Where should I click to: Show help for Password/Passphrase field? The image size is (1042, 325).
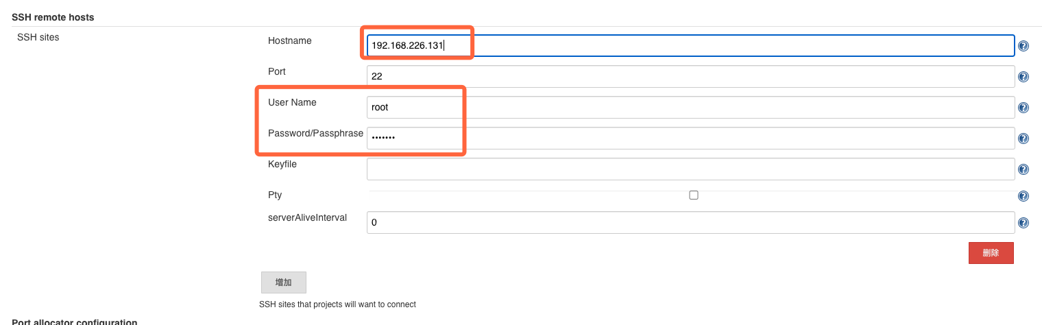tap(1023, 139)
